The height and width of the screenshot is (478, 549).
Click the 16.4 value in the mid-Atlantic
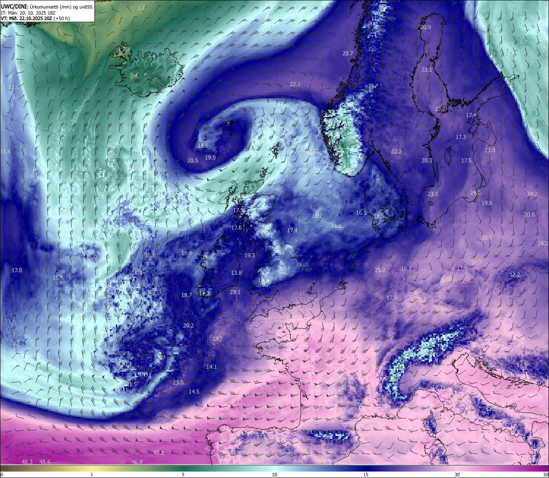click(137, 273)
